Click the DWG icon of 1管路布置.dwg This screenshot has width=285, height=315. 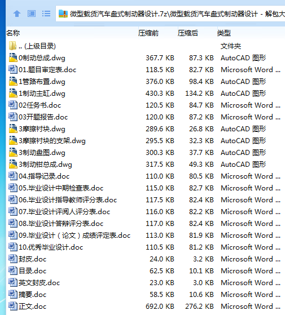(x=13, y=81)
